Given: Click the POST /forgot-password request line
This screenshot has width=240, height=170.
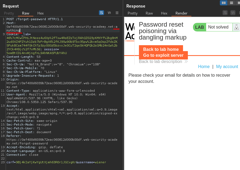Looking at the screenshot, I should coord(35,19).
